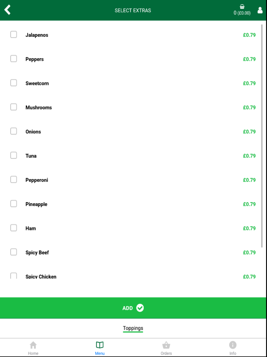Open the Info circle icon

coord(233,345)
